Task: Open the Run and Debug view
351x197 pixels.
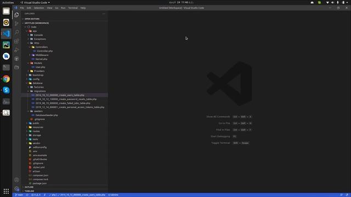Action: (16, 50)
